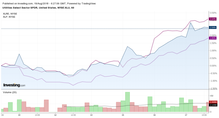The width and height of the screenshot is (219, 118).
Task: Click the Published on Investing.com header line
Action: 49,4
